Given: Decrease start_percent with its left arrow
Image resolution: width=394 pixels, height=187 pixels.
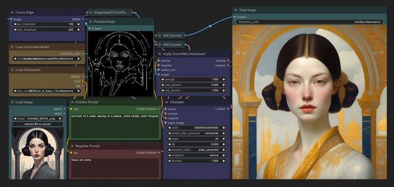Looking at the screenshot, I should [163, 85].
